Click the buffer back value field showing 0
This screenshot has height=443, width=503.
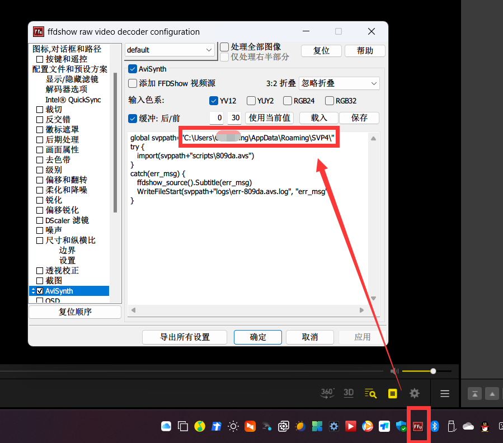pos(217,117)
